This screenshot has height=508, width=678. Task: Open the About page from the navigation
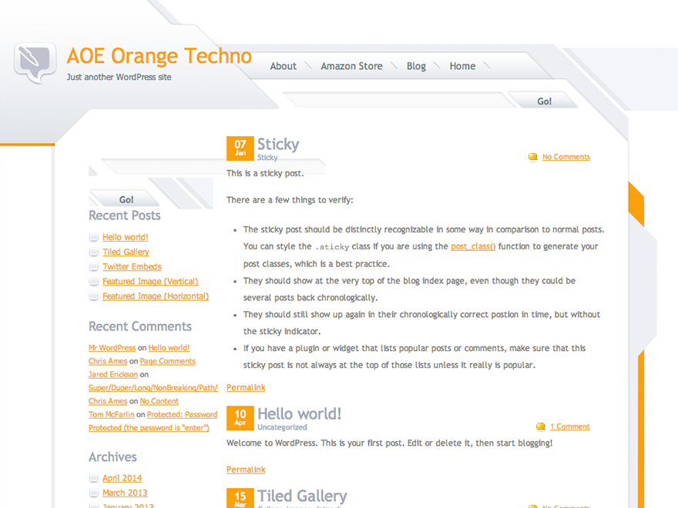[283, 66]
